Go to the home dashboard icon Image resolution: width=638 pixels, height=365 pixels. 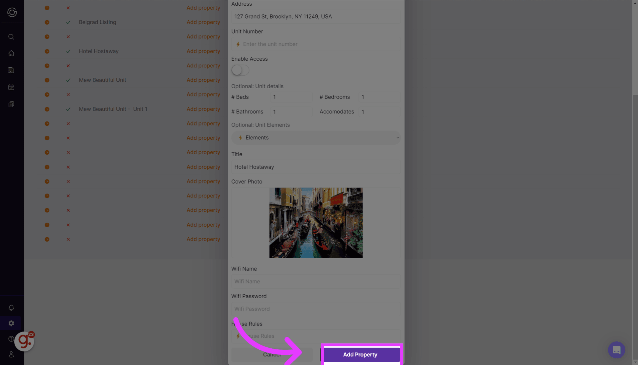(x=11, y=53)
